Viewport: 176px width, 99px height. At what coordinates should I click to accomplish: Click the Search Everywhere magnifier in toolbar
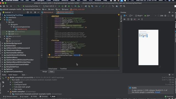124,6
